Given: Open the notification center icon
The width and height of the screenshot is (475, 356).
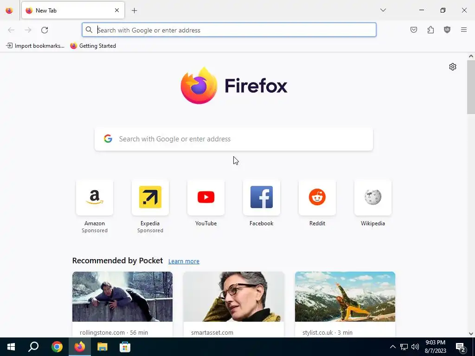Looking at the screenshot, I should (461, 347).
